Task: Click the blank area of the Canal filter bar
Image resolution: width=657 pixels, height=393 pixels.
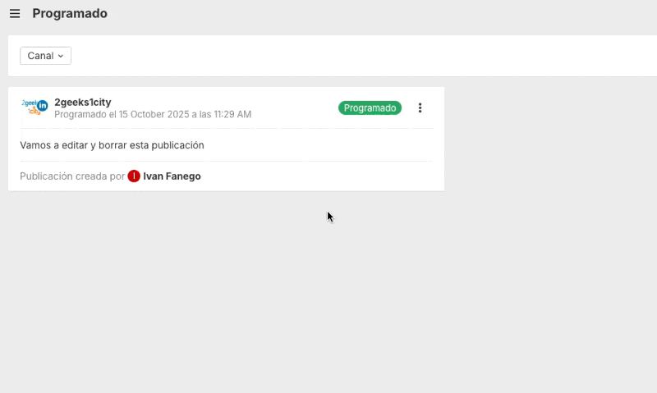Action: [x=328, y=56]
